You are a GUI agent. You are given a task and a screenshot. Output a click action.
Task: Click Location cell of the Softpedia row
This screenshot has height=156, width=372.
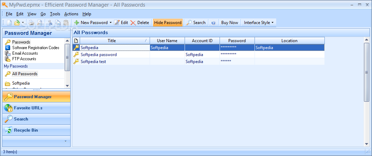[289, 47]
